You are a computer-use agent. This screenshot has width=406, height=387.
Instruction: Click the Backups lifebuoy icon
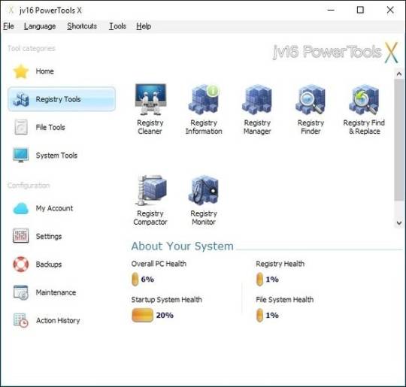[21, 264]
